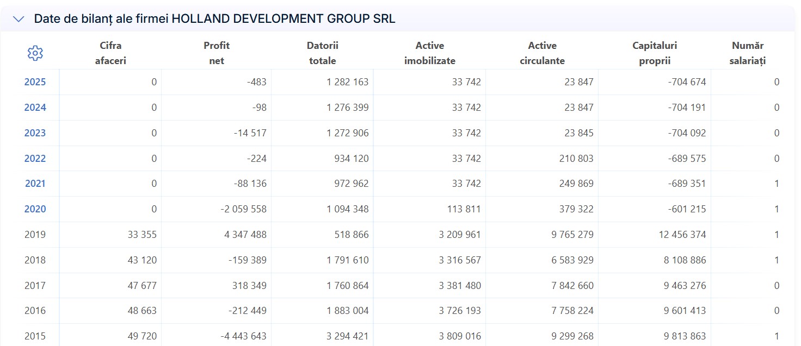The width and height of the screenshot is (801, 346).
Task: Click the Număr salariați column header
Action: (x=748, y=53)
